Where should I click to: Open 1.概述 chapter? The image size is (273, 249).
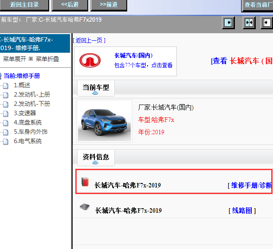coord(22,85)
